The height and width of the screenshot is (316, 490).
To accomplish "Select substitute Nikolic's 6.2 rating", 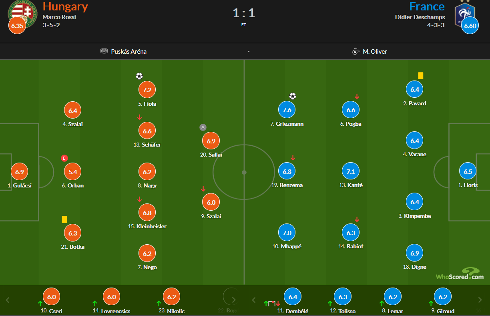I will (172, 297).
